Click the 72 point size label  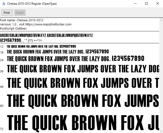coord(2,129)
